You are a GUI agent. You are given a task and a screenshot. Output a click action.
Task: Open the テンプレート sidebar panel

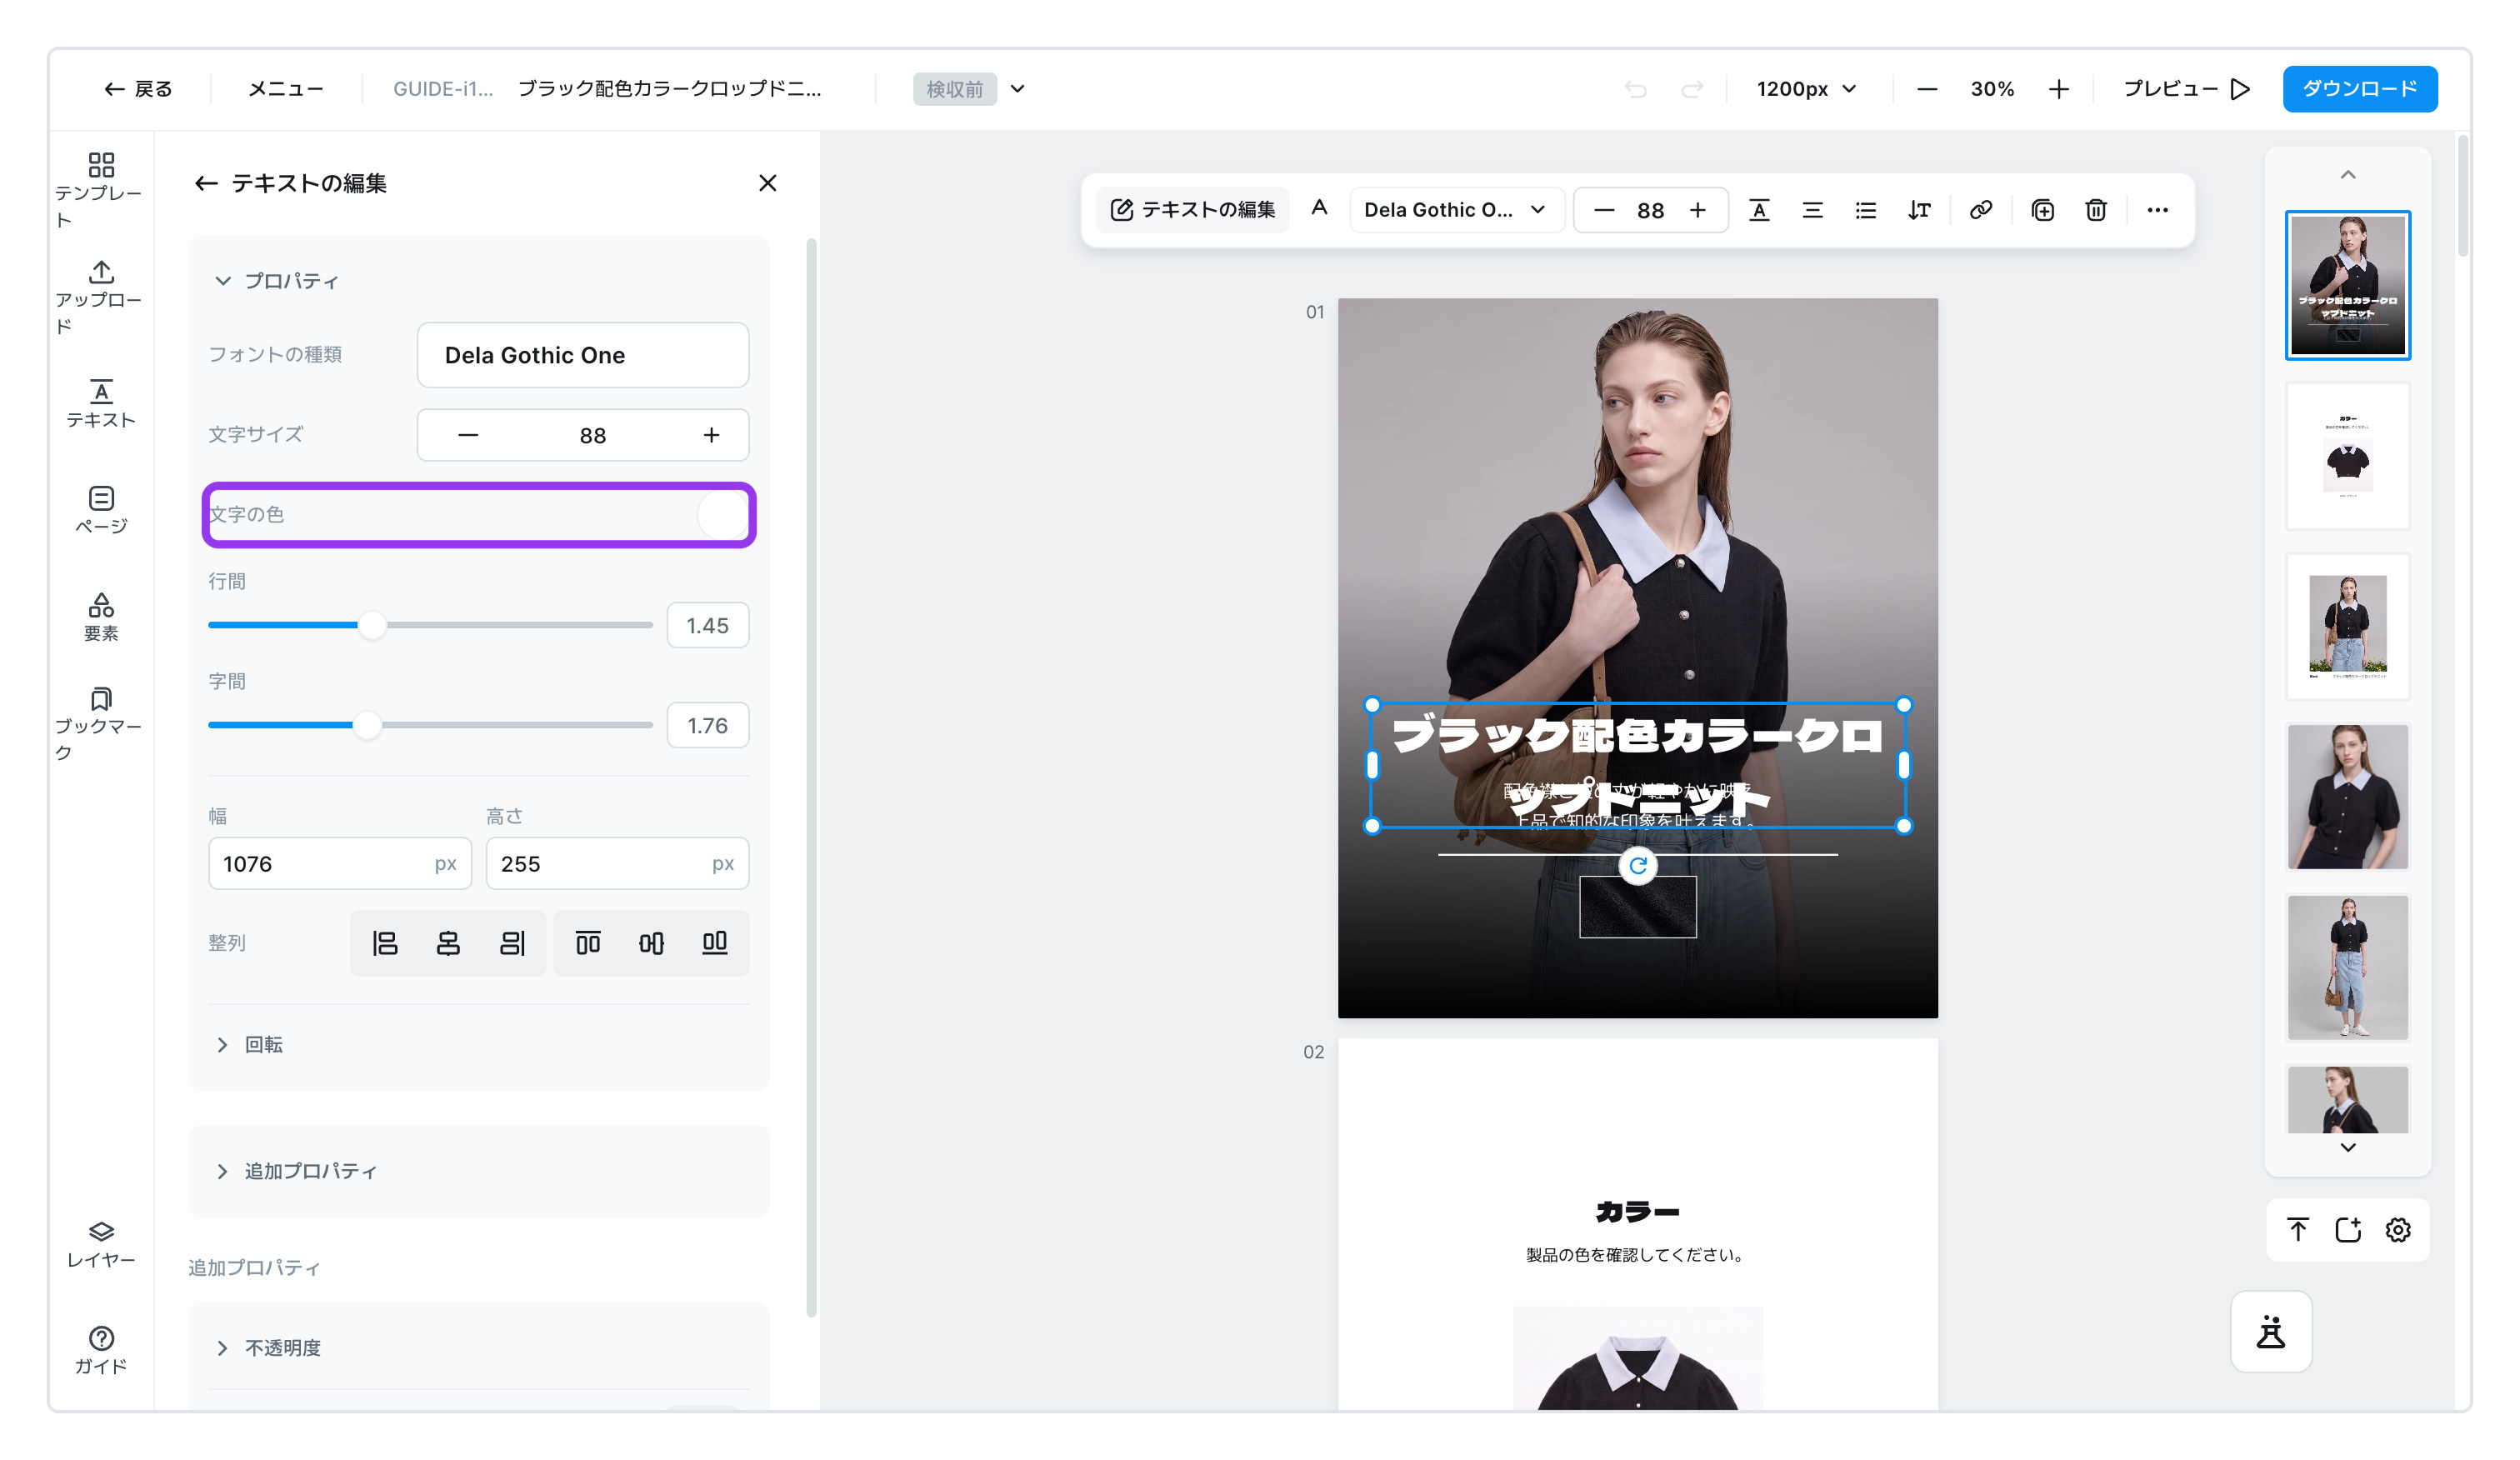(100, 190)
